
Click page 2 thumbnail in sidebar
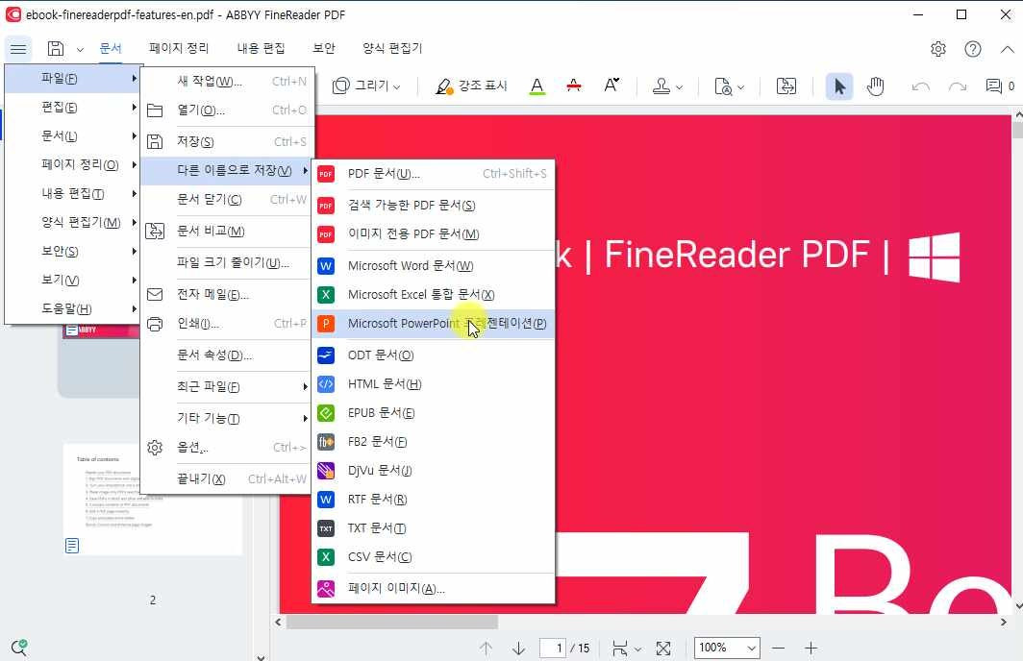tap(152, 500)
